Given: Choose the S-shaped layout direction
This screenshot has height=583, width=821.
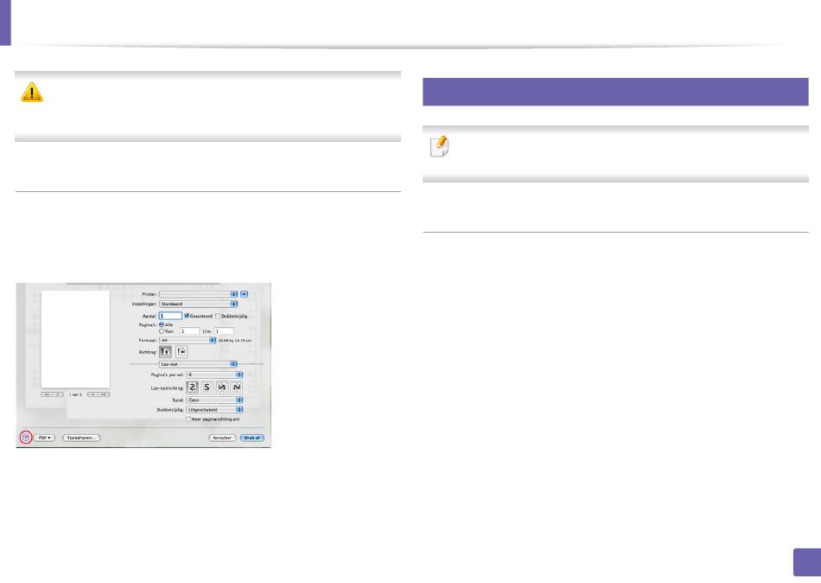Looking at the screenshot, I should (207, 388).
